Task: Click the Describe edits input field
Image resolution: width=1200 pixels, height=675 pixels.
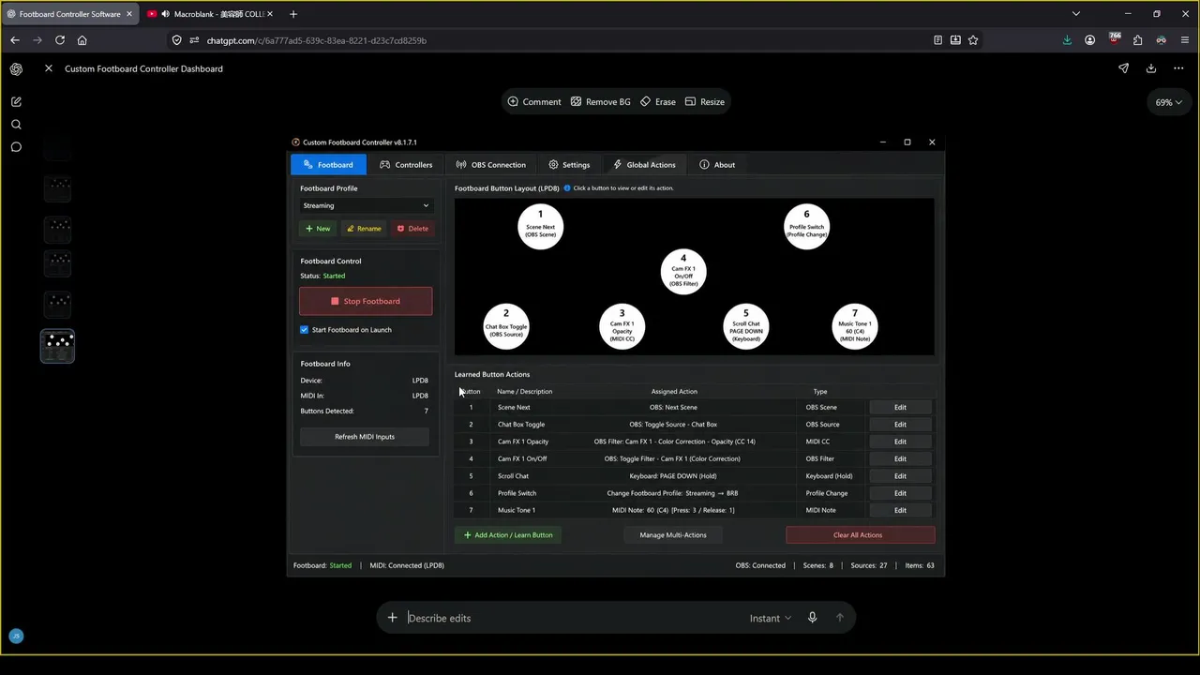Action: click(x=572, y=618)
